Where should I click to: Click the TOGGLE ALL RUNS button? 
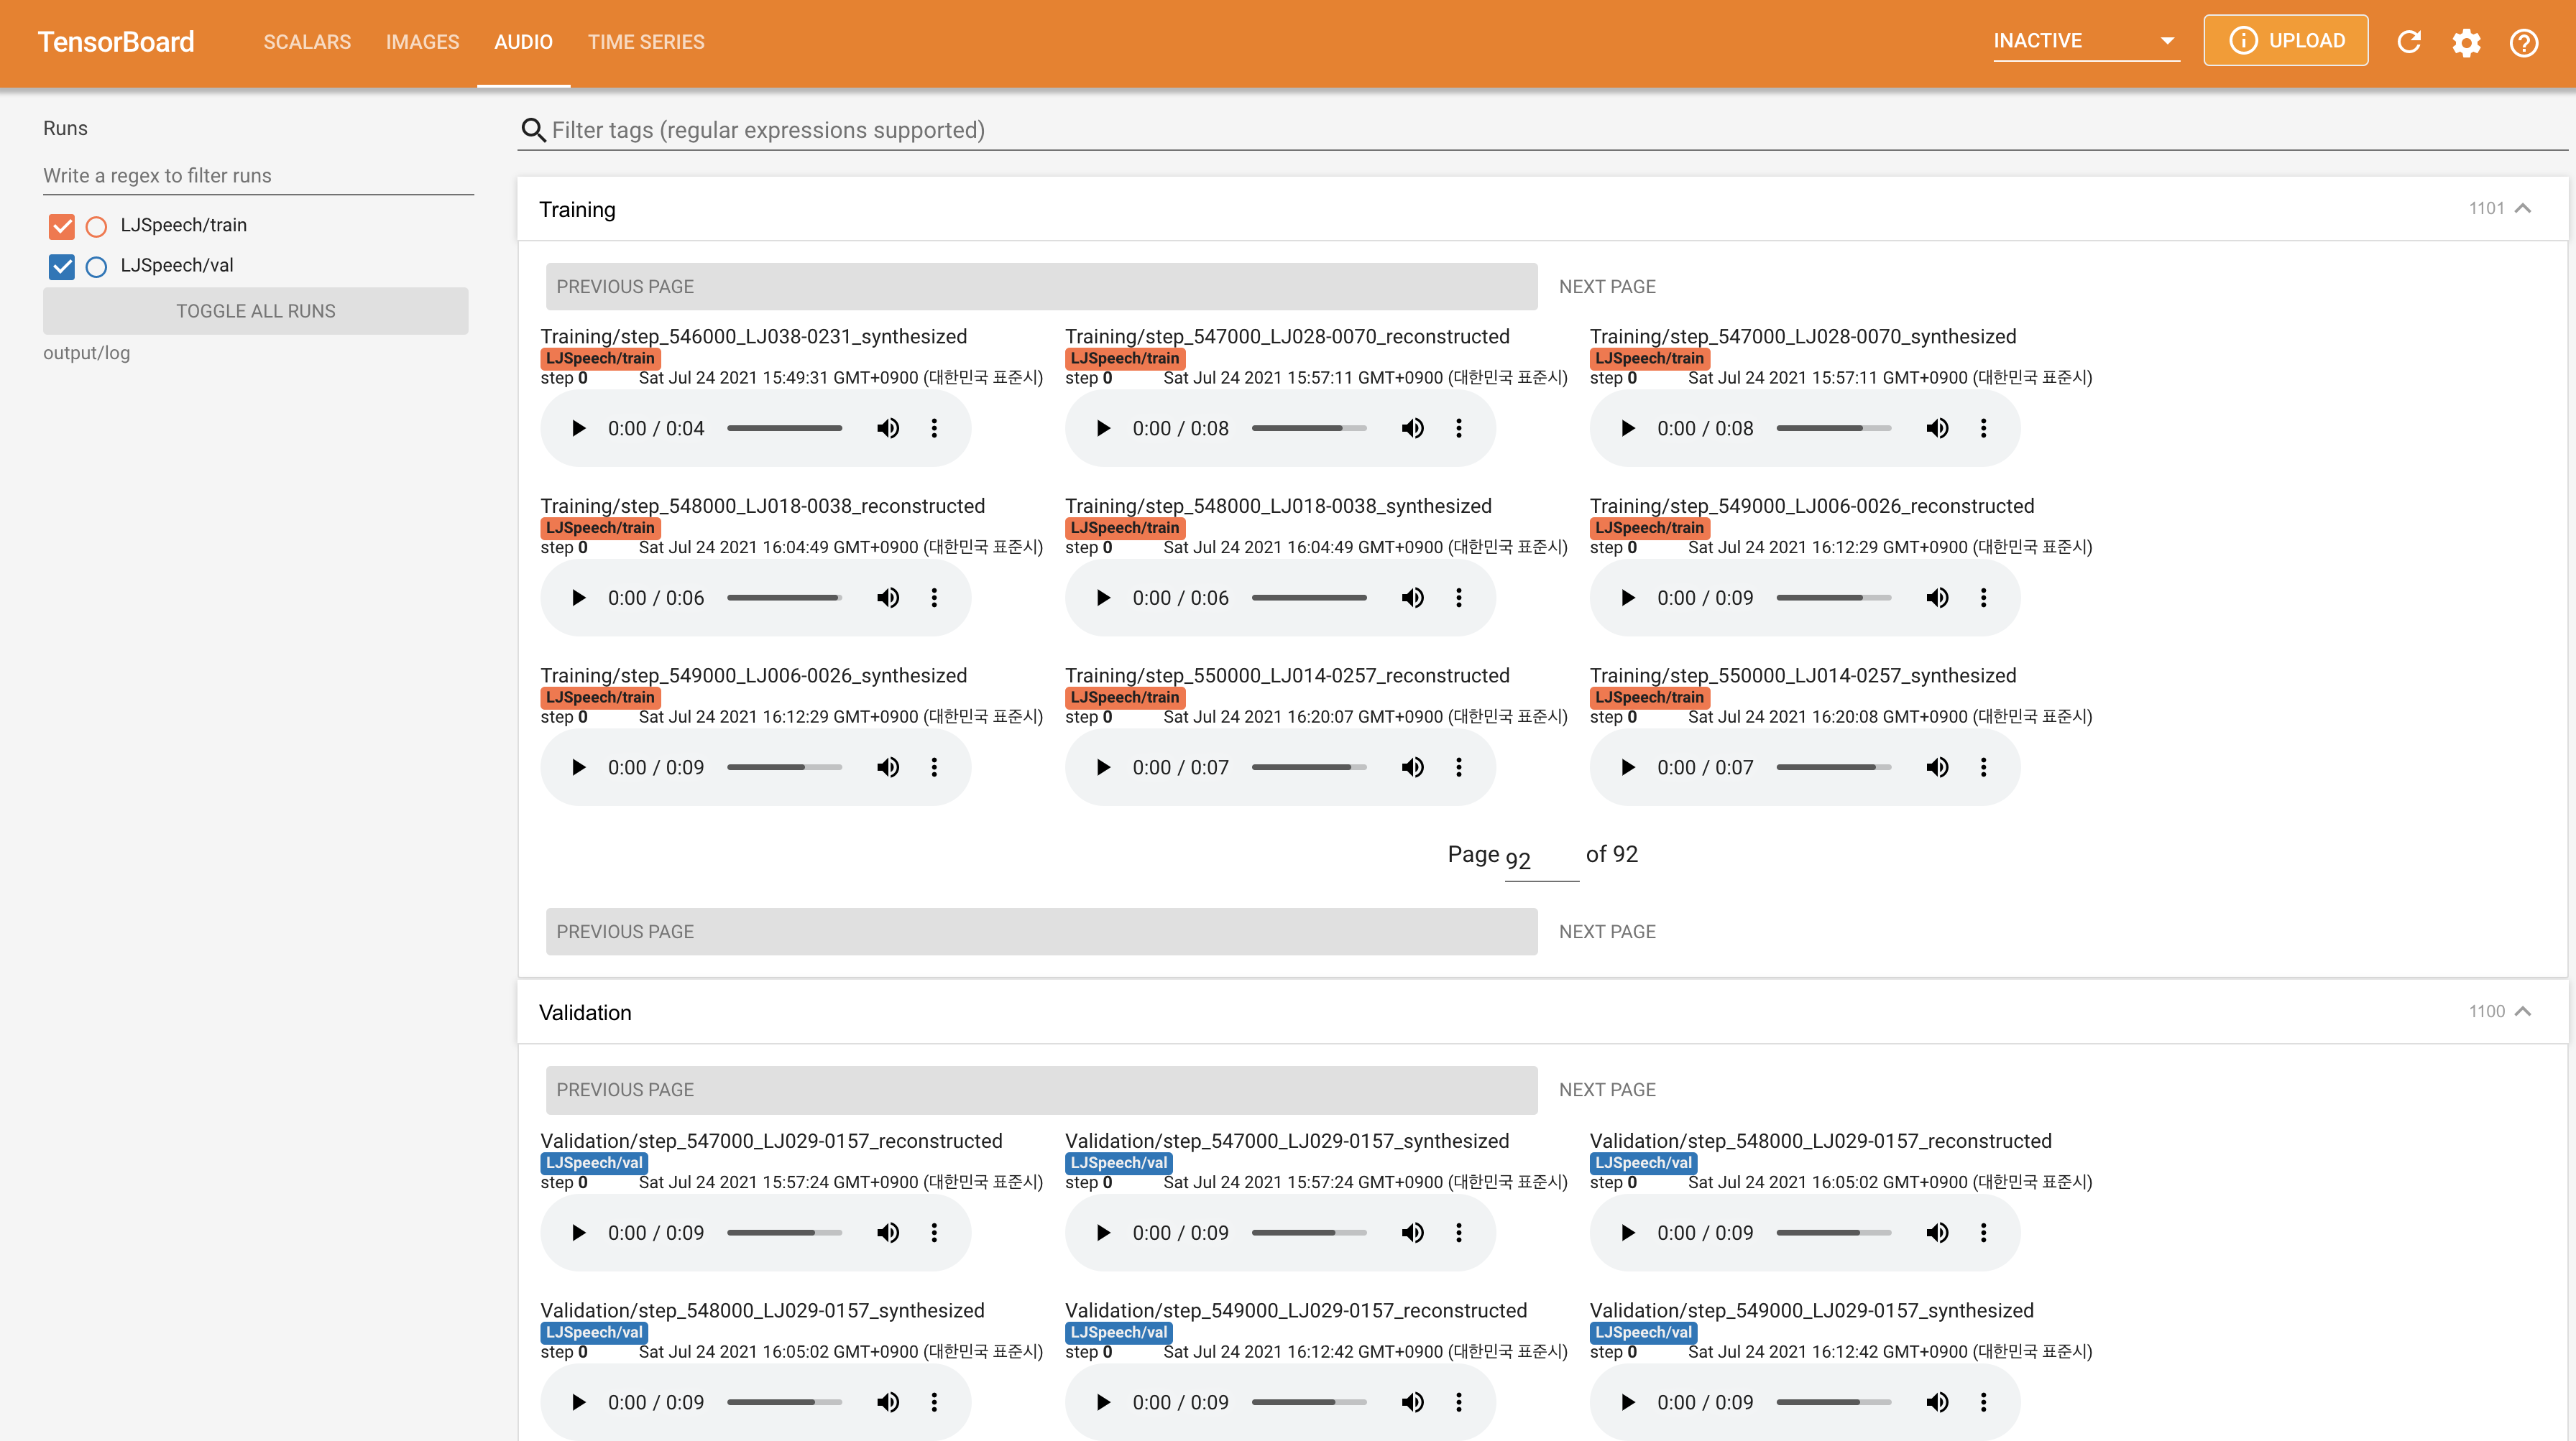point(255,311)
